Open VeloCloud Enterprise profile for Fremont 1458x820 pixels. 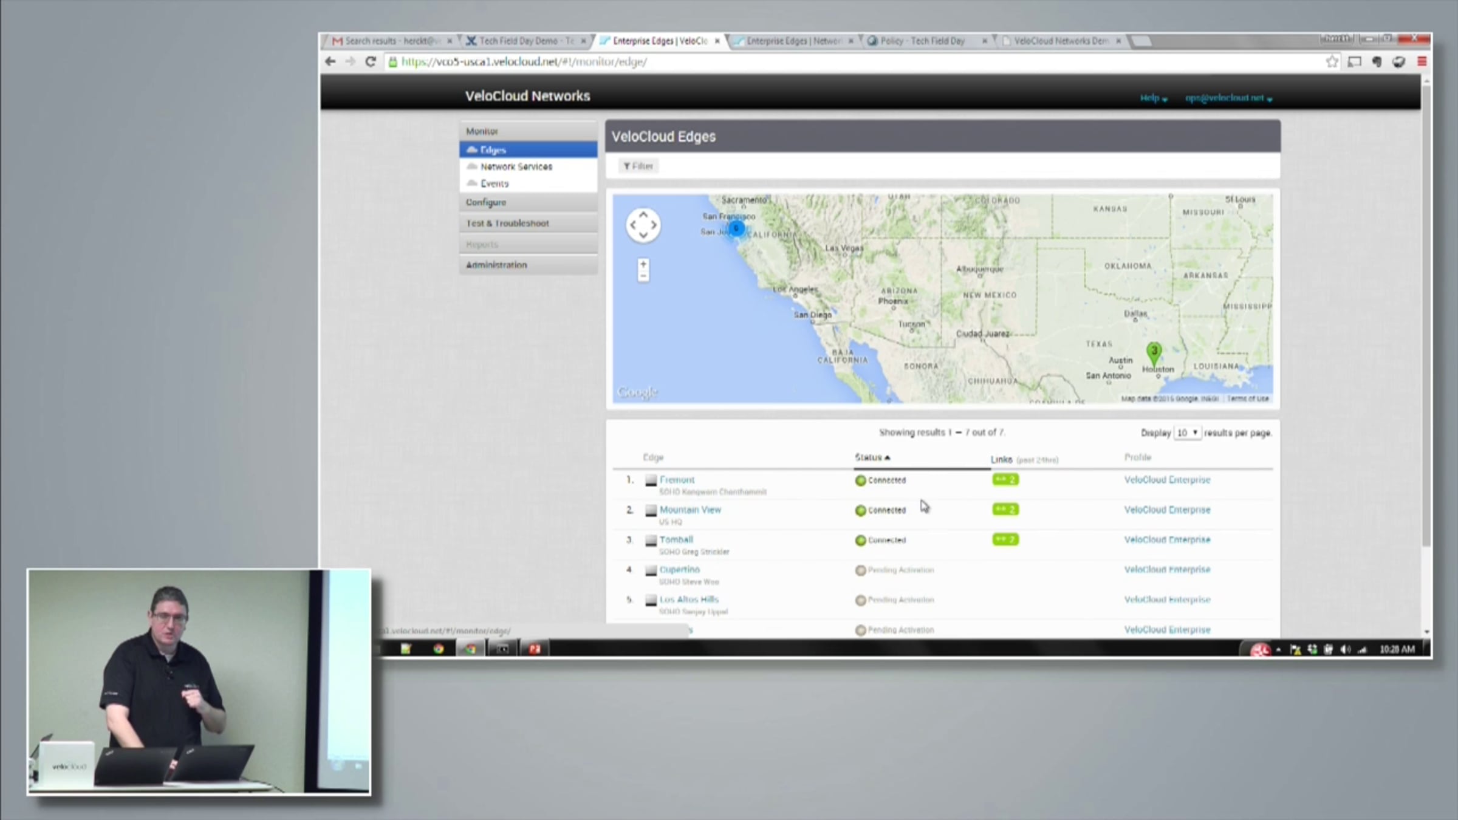(1167, 480)
